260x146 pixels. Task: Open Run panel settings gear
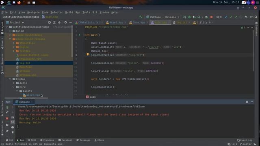tap(247, 102)
